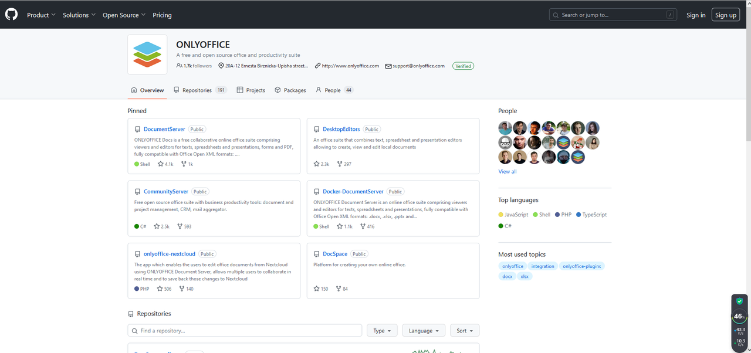Click the CommunityServer repository icon
The image size is (751, 353).
pos(137,192)
